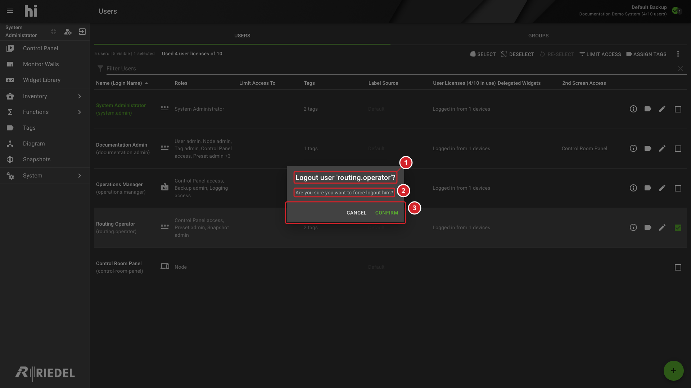Open Snapshots from sidebar
Screen dimensions: 691x388
click(x=45, y=160)
